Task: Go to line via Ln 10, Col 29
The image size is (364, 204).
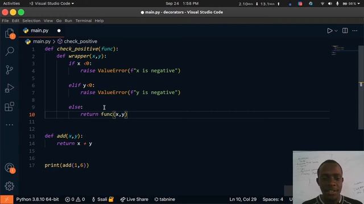Action: pyautogui.click(x=243, y=199)
